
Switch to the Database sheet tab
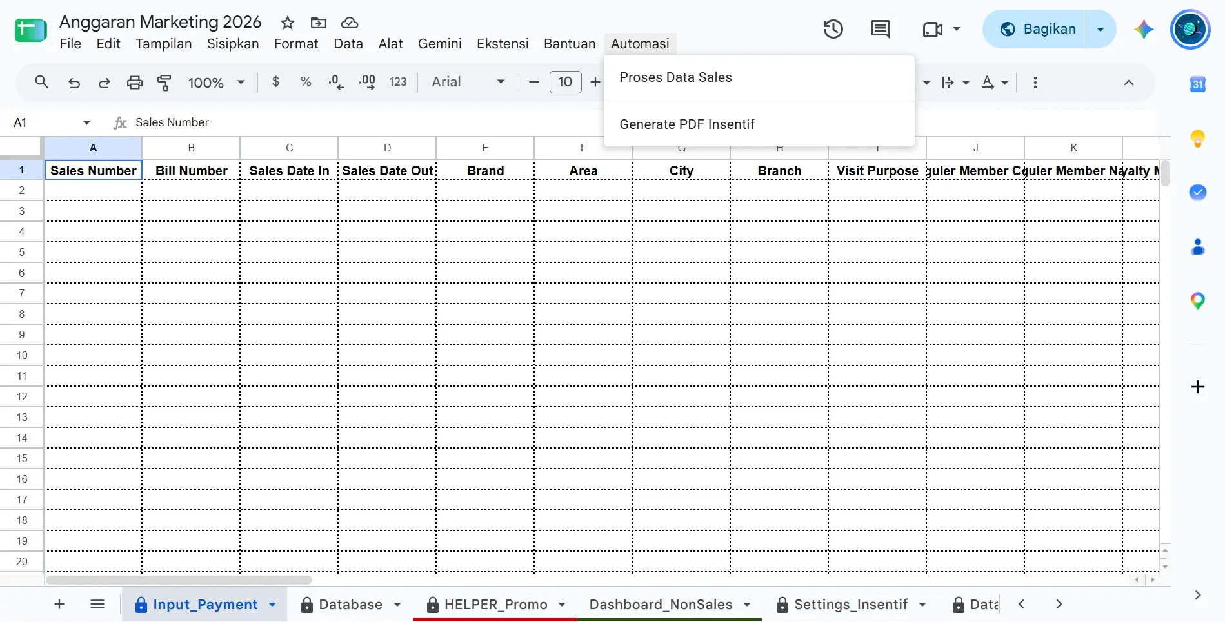(x=350, y=605)
